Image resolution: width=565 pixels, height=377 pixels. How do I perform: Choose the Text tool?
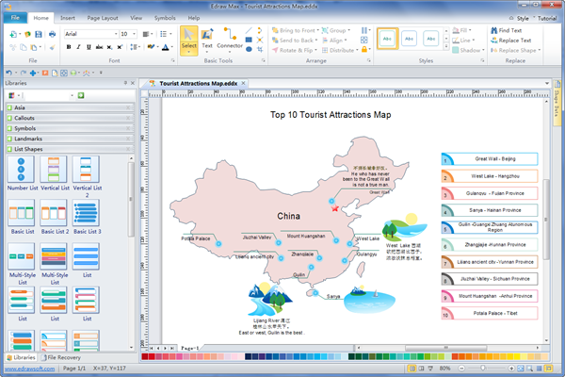(207, 39)
